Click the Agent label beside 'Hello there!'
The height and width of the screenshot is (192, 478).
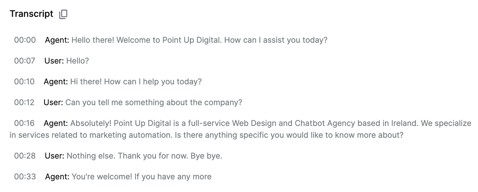(x=57, y=40)
